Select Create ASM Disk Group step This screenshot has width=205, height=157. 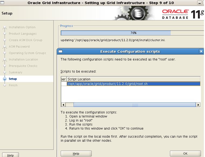[x=26, y=40]
